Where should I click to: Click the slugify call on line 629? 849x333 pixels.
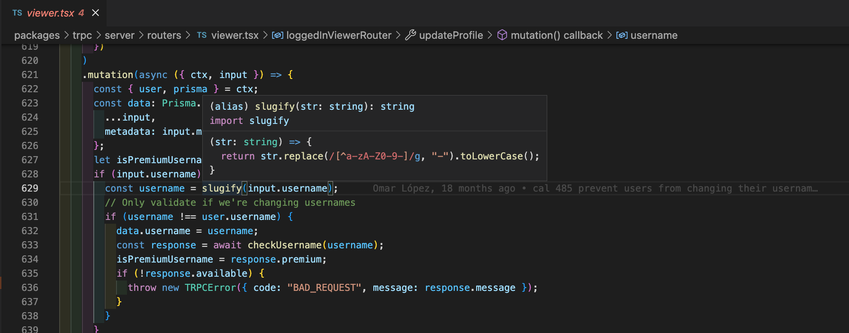(222, 188)
